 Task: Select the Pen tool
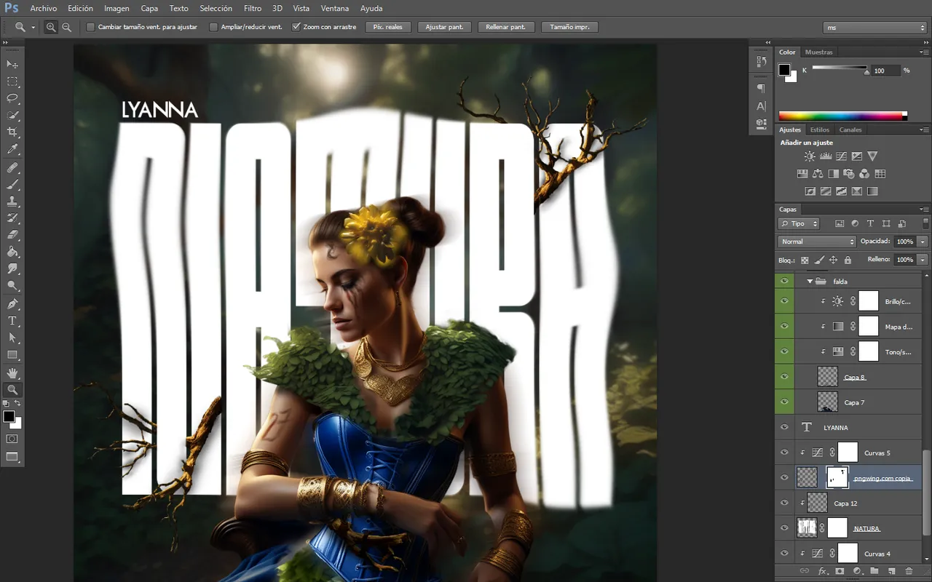click(12, 304)
